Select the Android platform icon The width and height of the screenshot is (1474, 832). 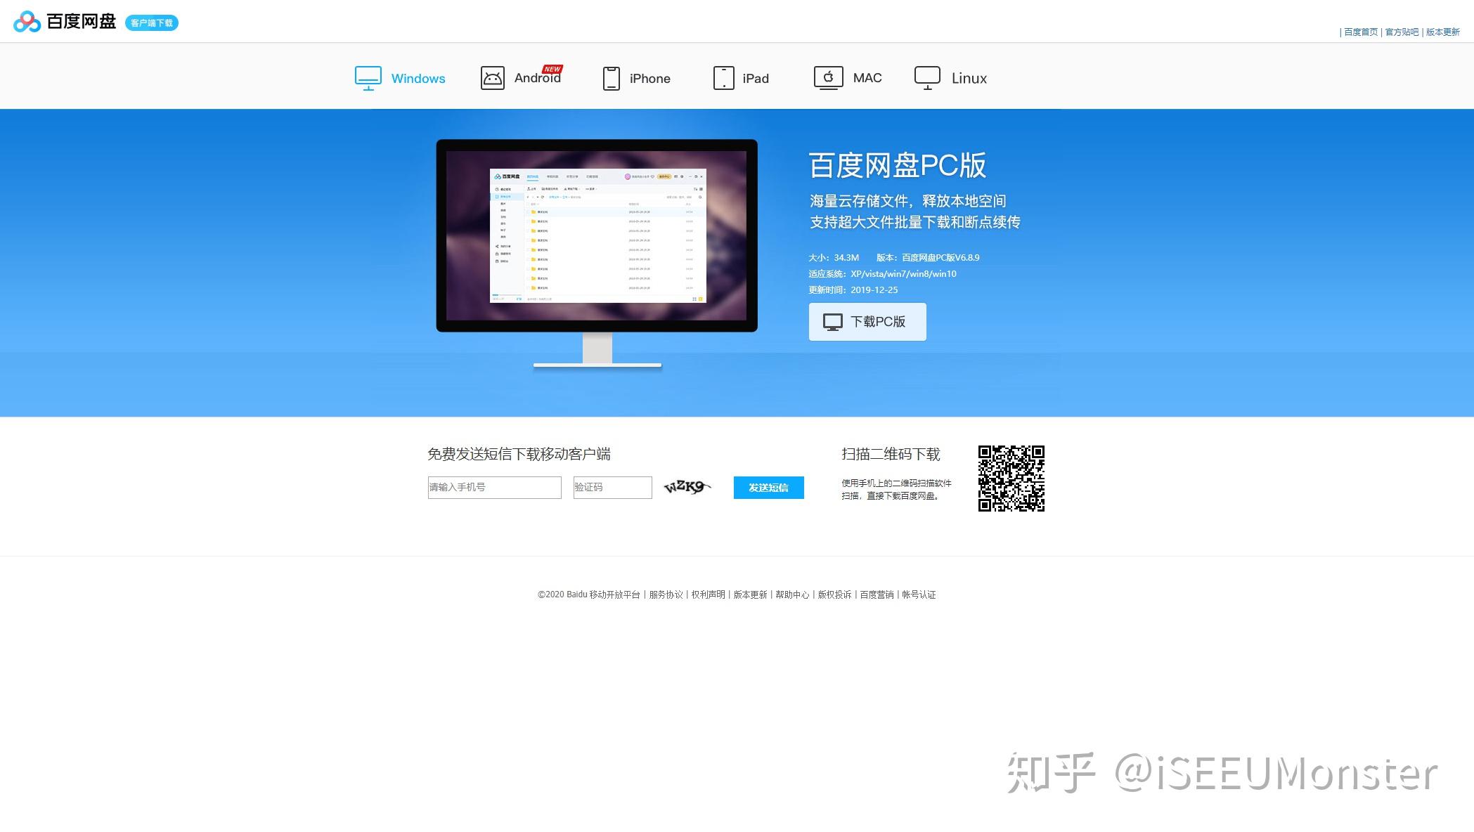point(491,77)
